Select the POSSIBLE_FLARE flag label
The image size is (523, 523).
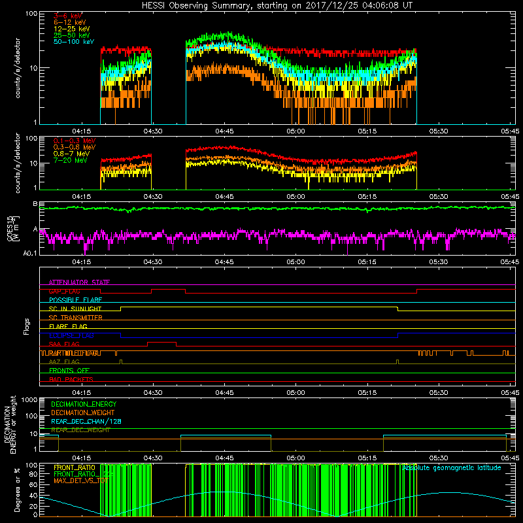75,300
